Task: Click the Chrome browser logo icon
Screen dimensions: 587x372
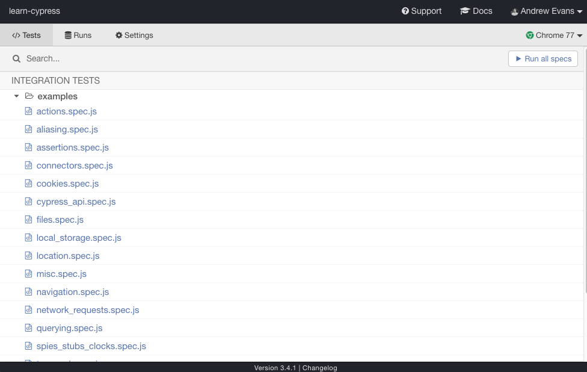Action: pos(530,36)
